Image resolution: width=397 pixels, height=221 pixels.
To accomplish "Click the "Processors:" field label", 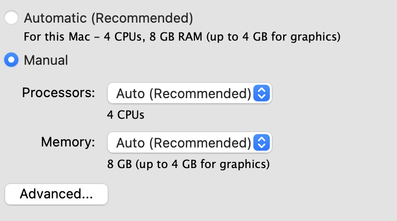I will 58,93.
